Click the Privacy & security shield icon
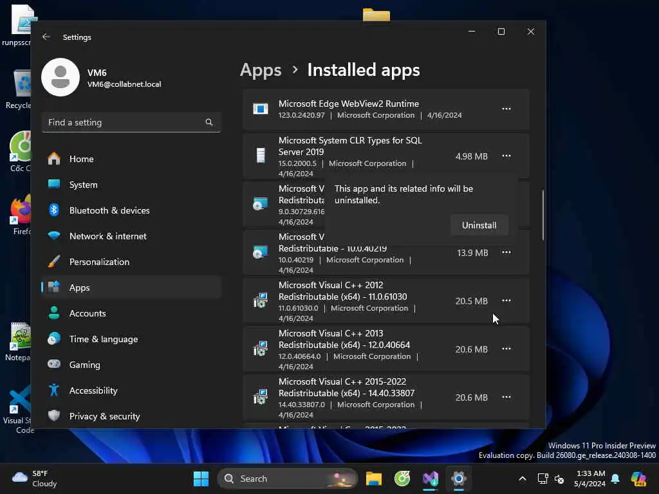 pyautogui.click(x=54, y=416)
